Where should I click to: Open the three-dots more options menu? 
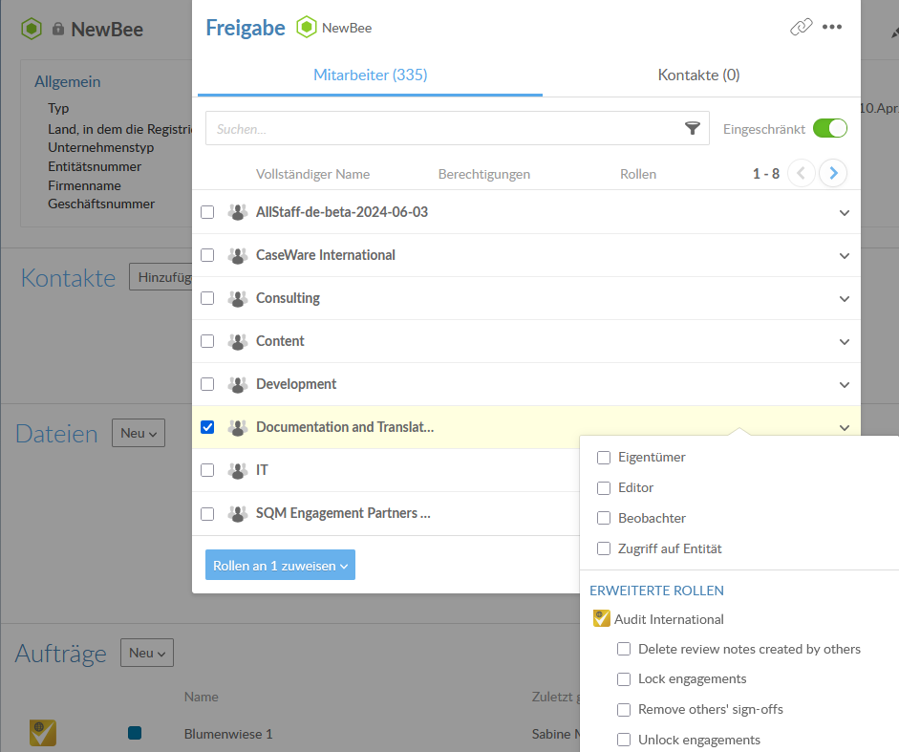click(x=832, y=27)
